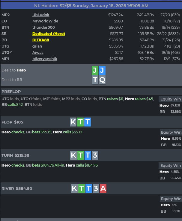
Task: Open the MrWorldWide player link
Action: (x=45, y=21)
